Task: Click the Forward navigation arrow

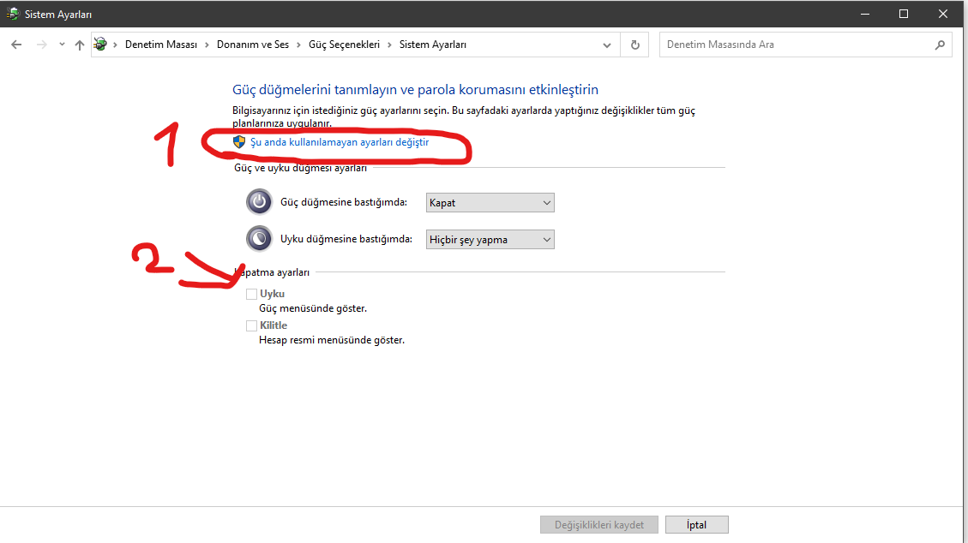Action: tap(41, 45)
